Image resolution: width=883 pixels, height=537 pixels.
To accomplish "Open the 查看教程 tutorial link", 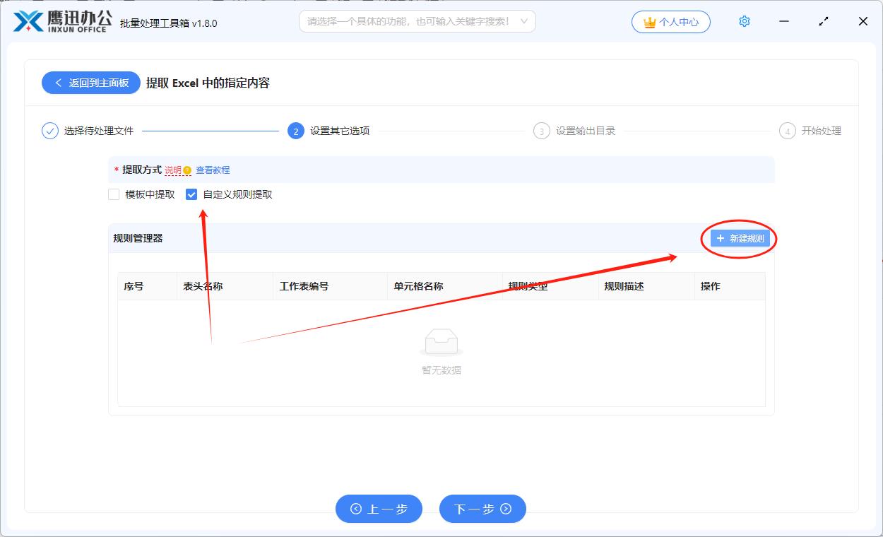I will 213,170.
